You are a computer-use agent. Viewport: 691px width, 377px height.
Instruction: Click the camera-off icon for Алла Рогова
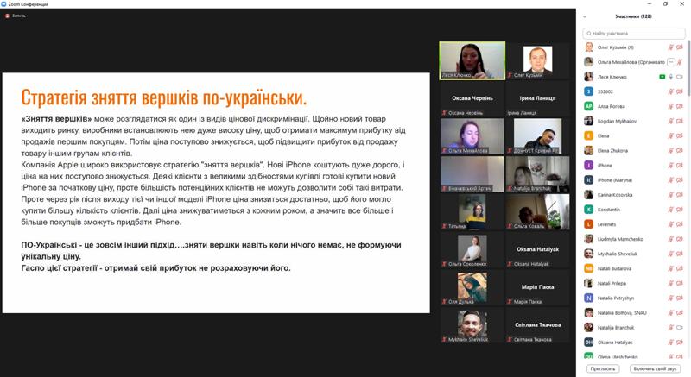(x=680, y=106)
